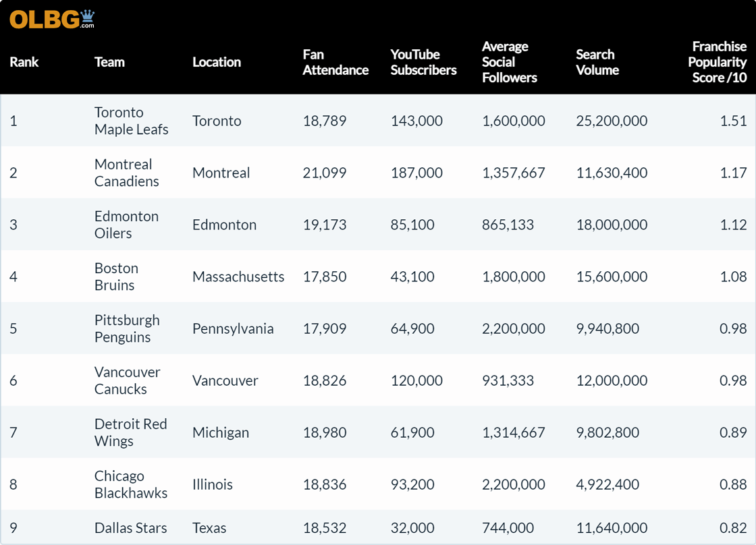
Task: Click the Average Social Followers header
Action: click(510, 62)
